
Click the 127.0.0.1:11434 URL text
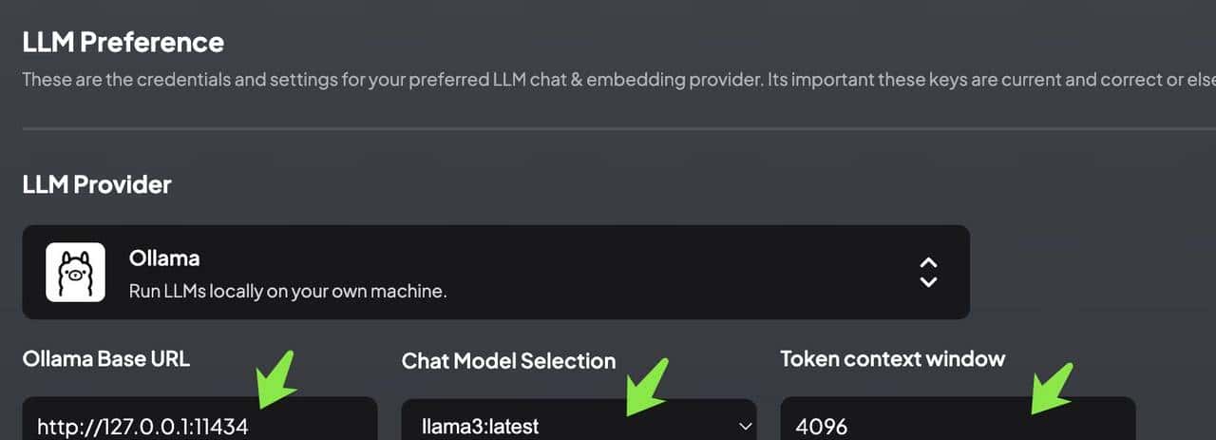(x=142, y=427)
